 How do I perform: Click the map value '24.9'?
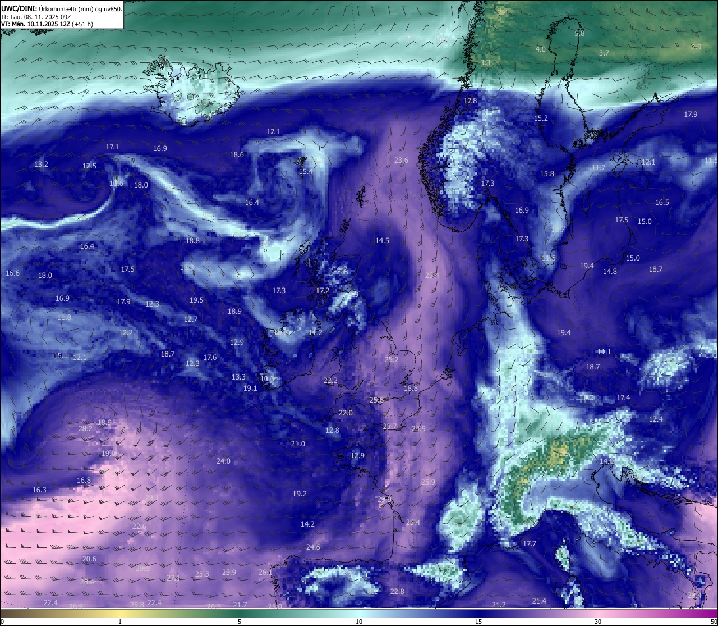[x=418, y=428]
